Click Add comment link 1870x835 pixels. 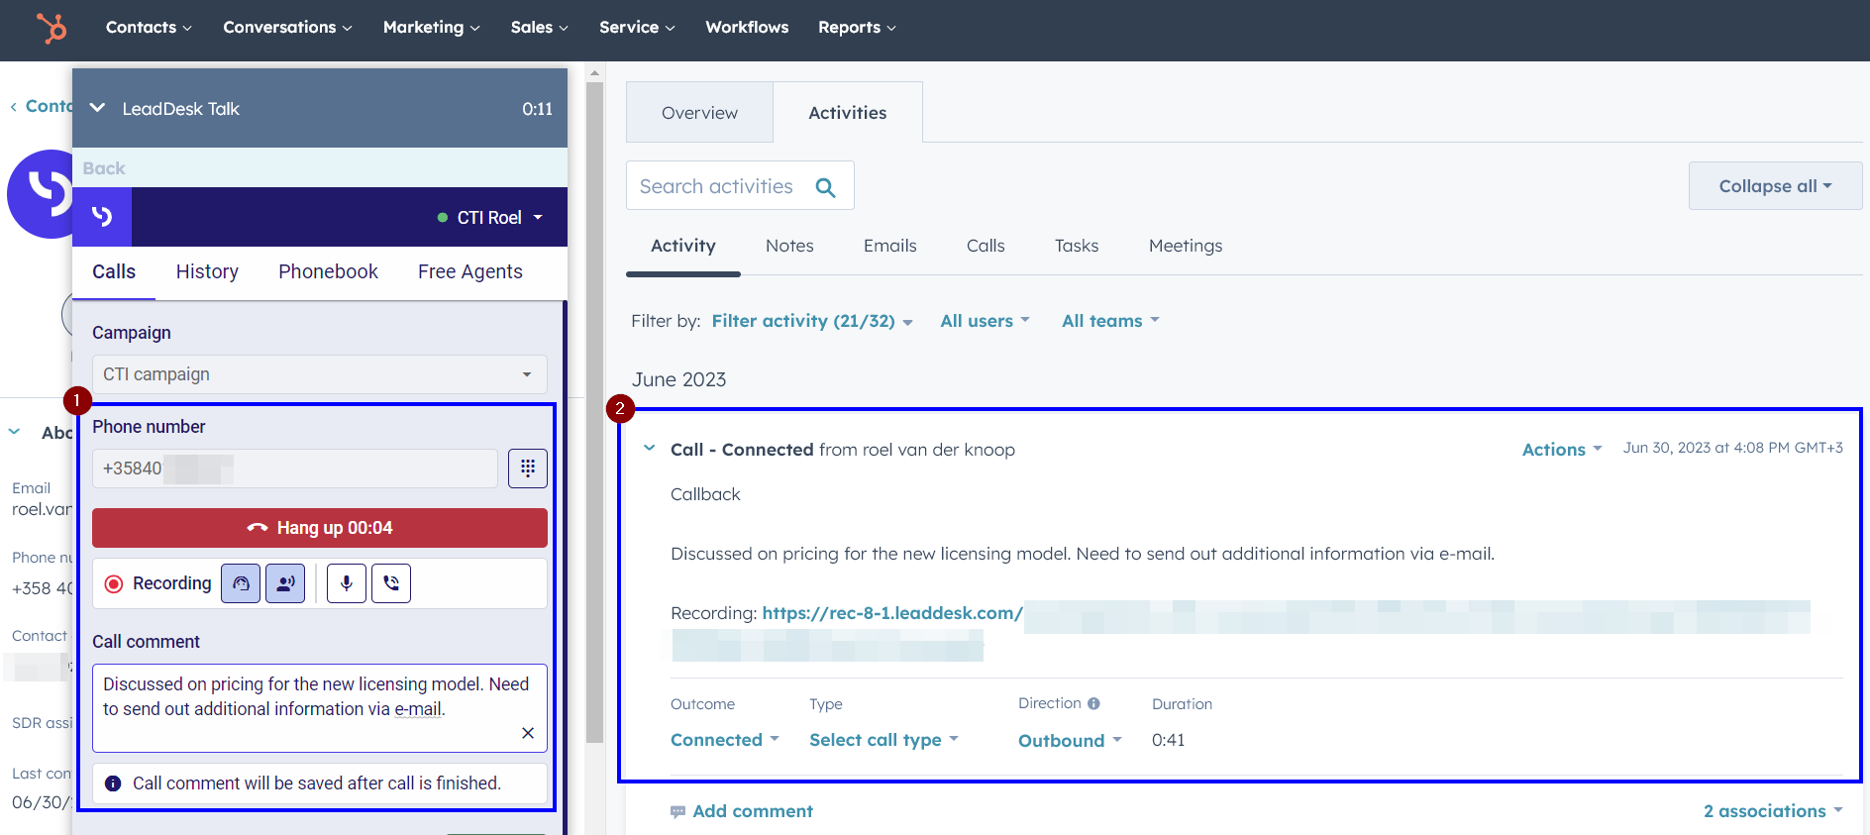click(753, 811)
